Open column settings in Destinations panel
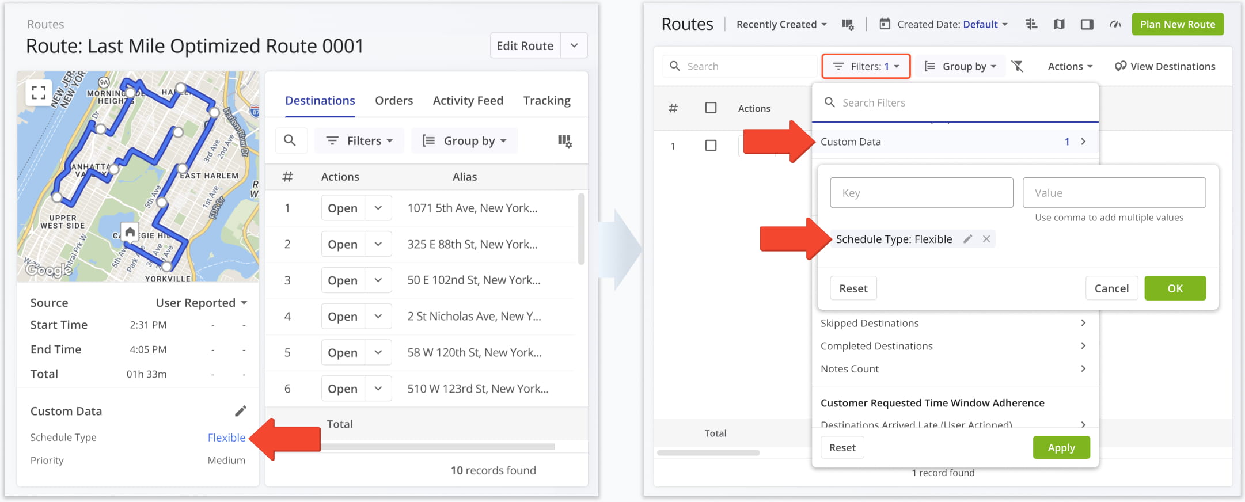1245x502 pixels. coord(564,140)
